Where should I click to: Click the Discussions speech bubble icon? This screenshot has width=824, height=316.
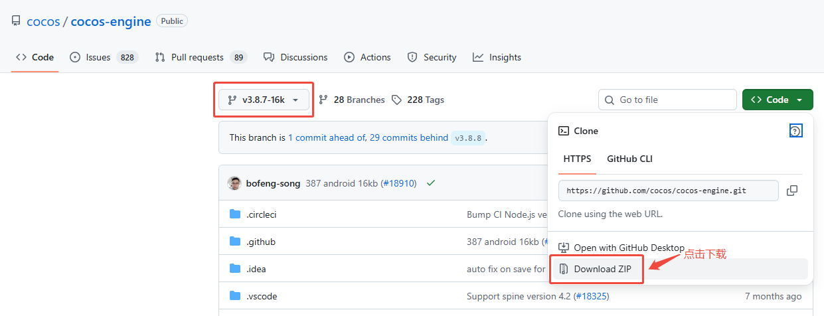pyautogui.click(x=269, y=57)
